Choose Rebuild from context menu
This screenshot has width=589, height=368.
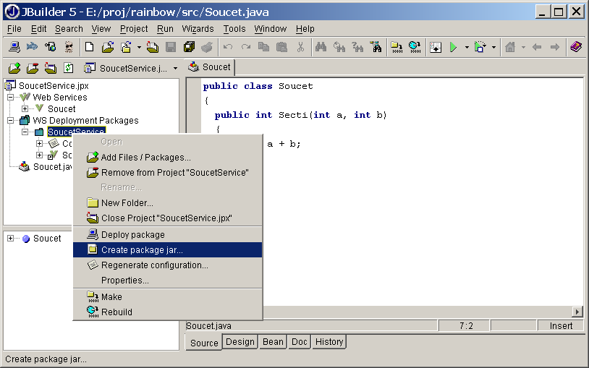click(168, 312)
